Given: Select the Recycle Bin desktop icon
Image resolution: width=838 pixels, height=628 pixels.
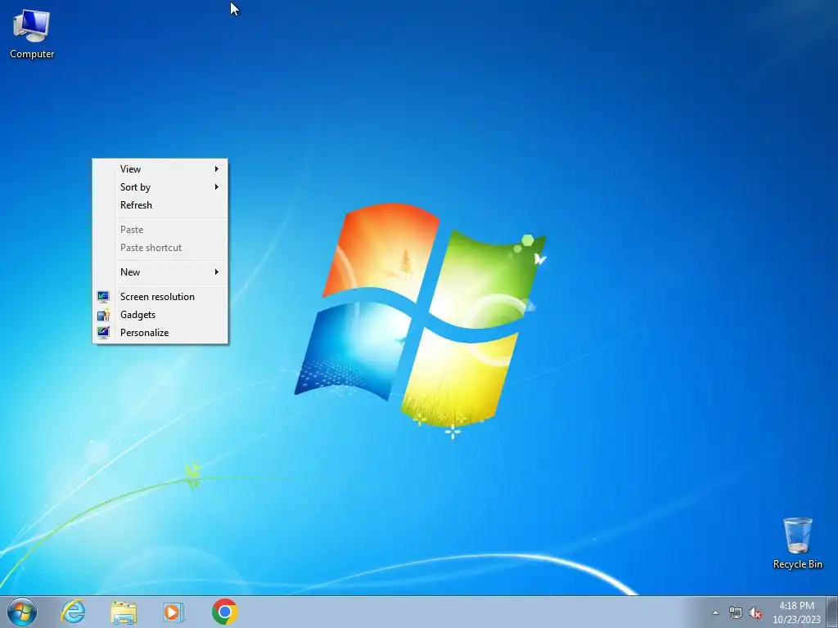Looking at the screenshot, I should 797,543.
